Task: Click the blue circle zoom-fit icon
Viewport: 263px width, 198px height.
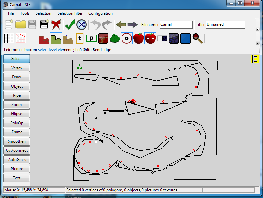Action: (x=81, y=25)
